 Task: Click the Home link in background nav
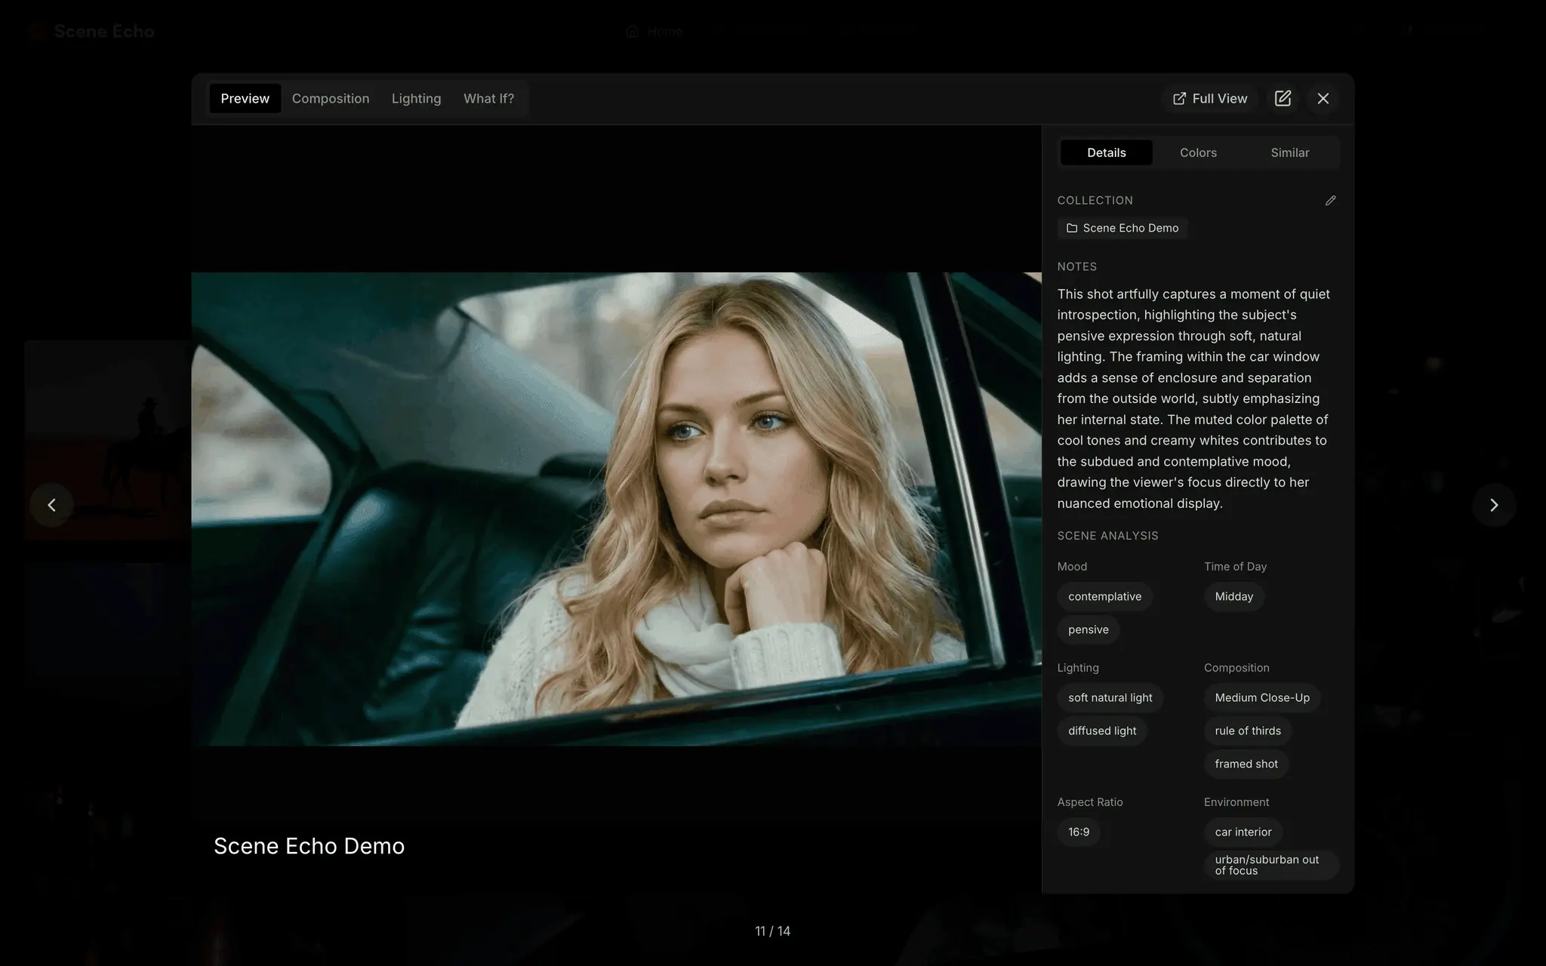point(654,31)
